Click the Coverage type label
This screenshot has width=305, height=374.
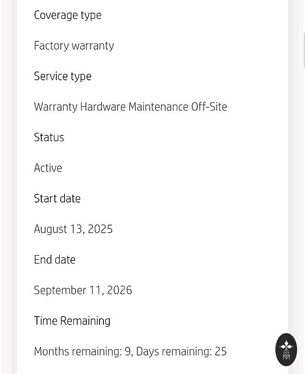point(68,15)
